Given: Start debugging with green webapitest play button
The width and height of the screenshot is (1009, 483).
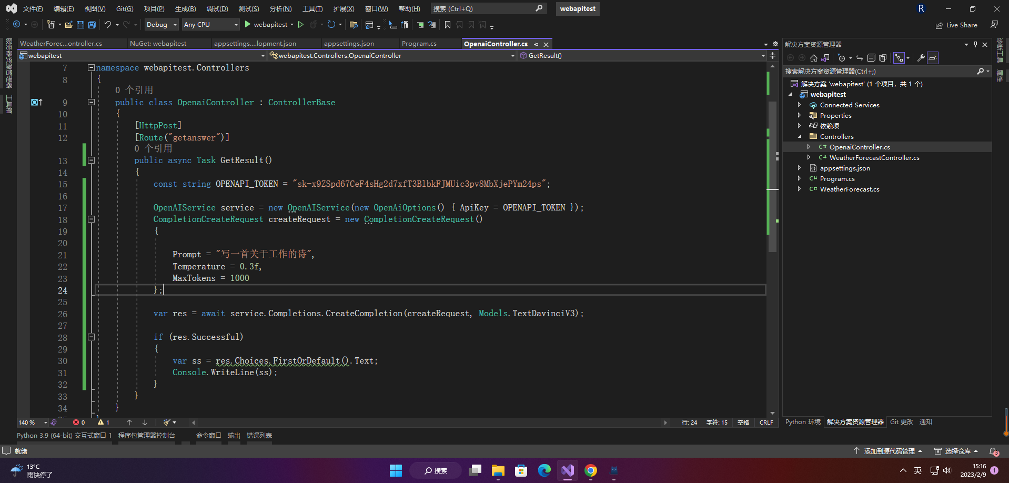Looking at the screenshot, I should coord(266,25).
